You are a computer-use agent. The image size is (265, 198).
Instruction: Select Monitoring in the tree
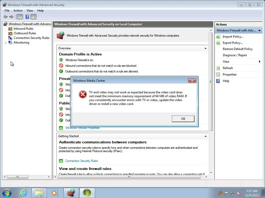click(21, 43)
